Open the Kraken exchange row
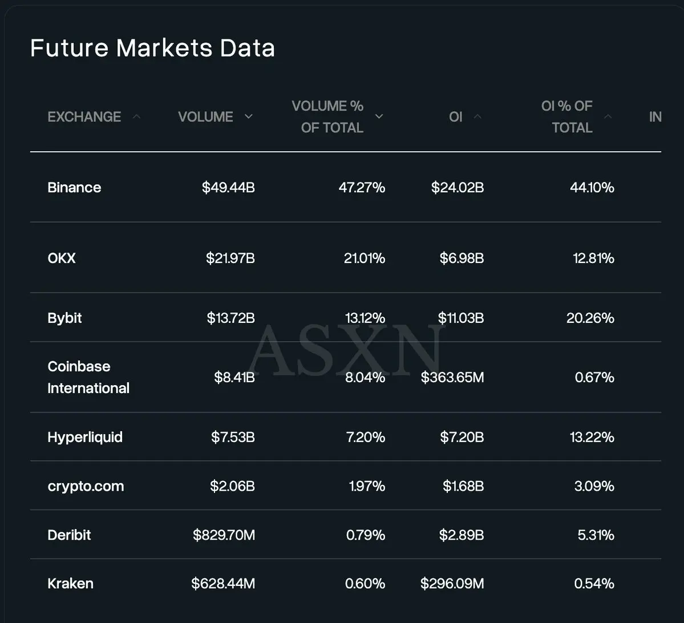Viewport: 684px width, 623px height. (70, 584)
